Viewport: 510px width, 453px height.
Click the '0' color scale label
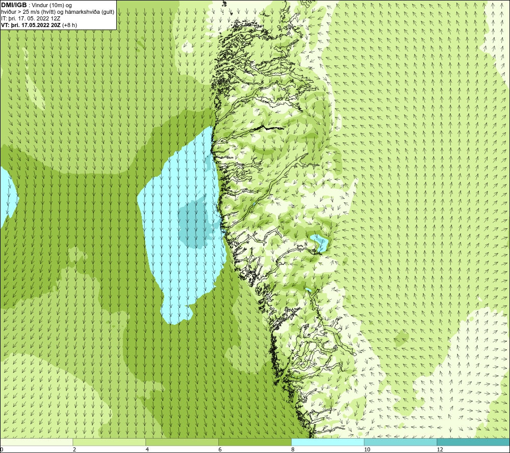[2, 449]
